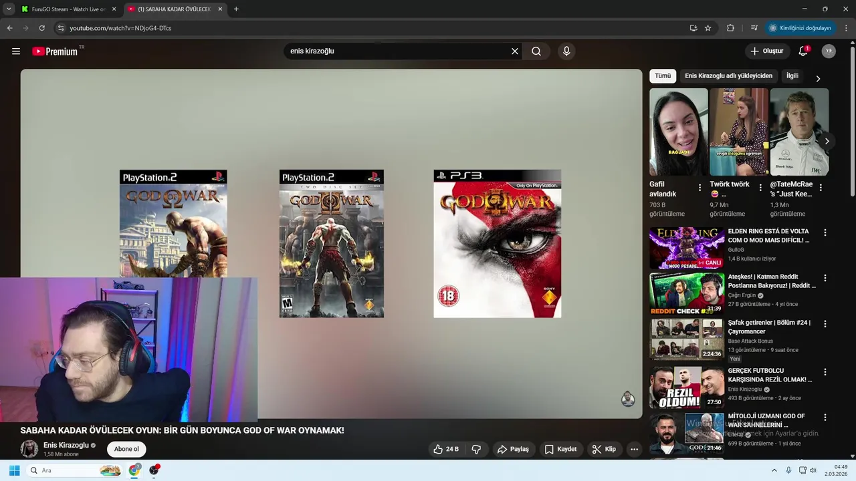
Task: Go to YouTube Premium home logo
Action: pos(55,51)
